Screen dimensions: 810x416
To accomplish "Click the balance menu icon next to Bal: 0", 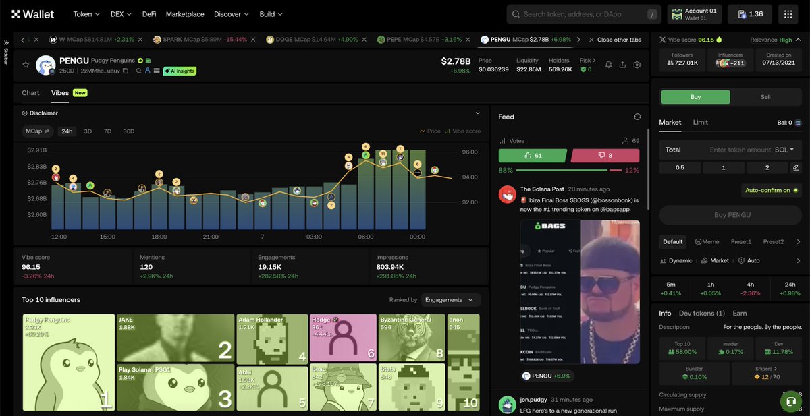I will (797, 123).
